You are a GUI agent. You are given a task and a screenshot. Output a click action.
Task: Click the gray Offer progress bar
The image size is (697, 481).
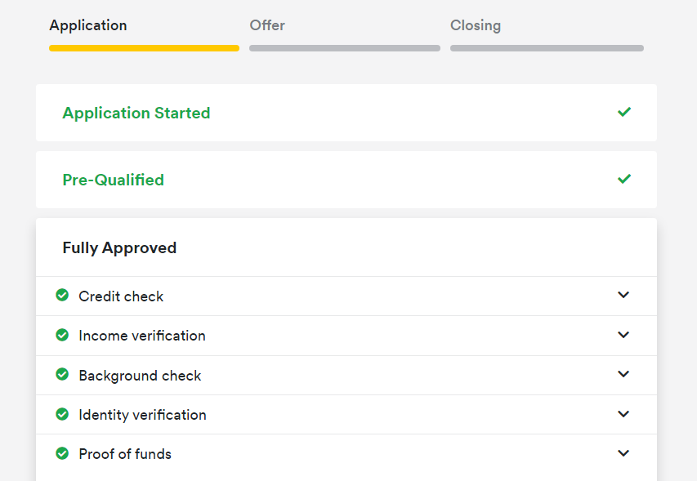[345, 48]
